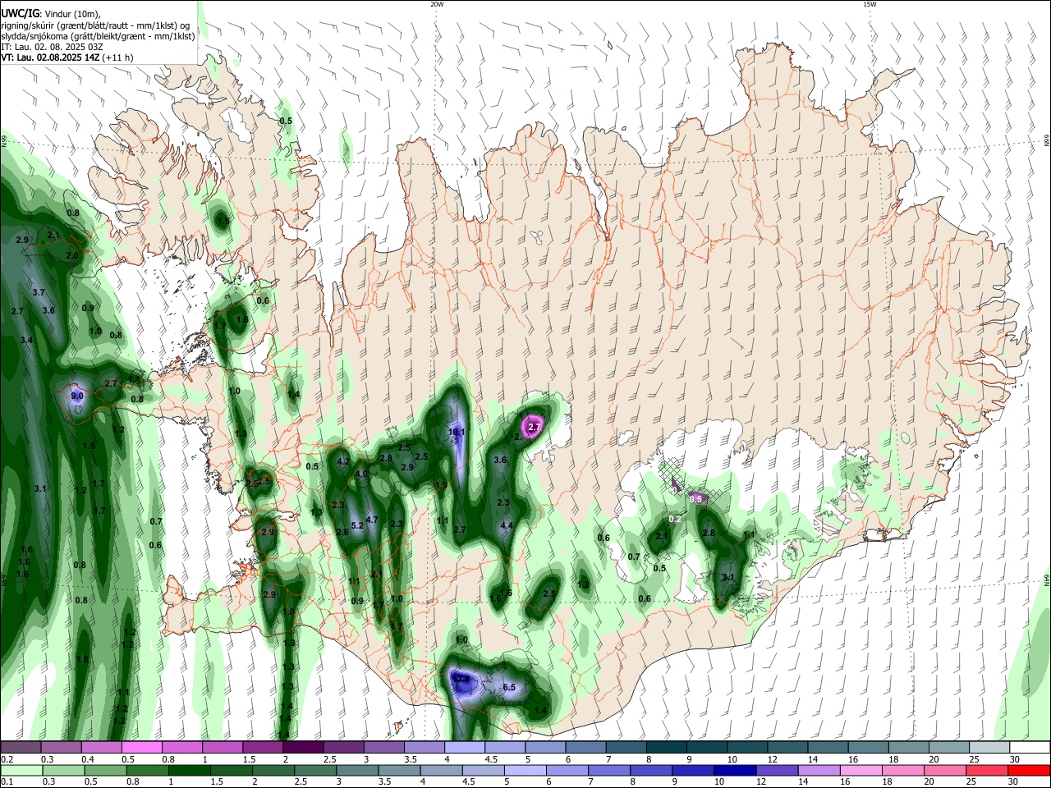This screenshot has width=1051, height=788.
Task: Click the '4.0' rainfall value on the map
Action: 360,474
